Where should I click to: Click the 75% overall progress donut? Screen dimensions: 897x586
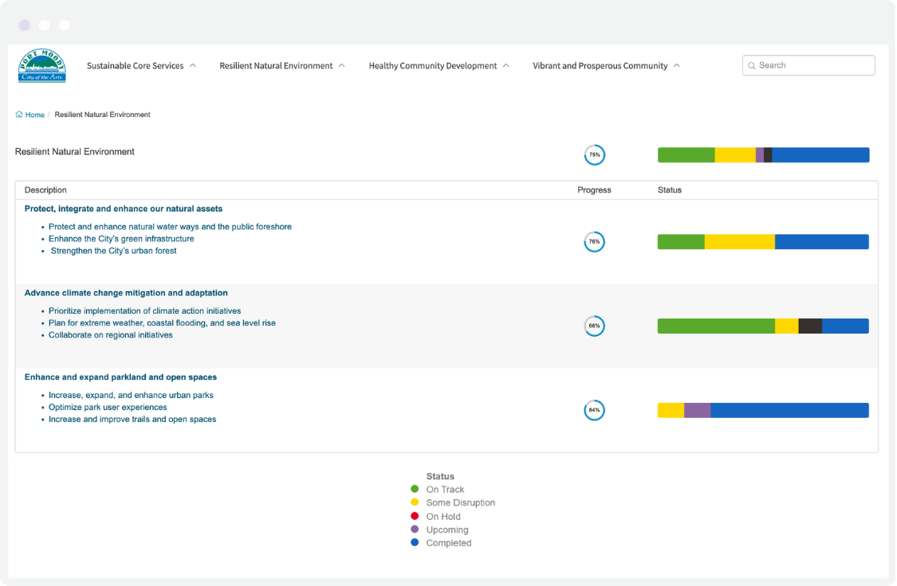[x=594, y=154]
